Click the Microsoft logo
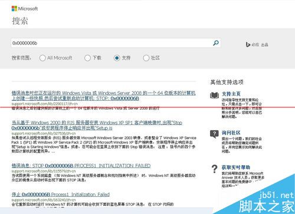Image resolution: width=295 pixels, height=214 pixels. (25, 8)
